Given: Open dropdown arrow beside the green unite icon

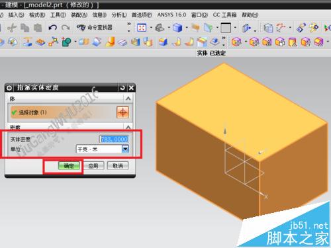Looking at the screenshot, I should pyautogui.click(x=75, y=42).
